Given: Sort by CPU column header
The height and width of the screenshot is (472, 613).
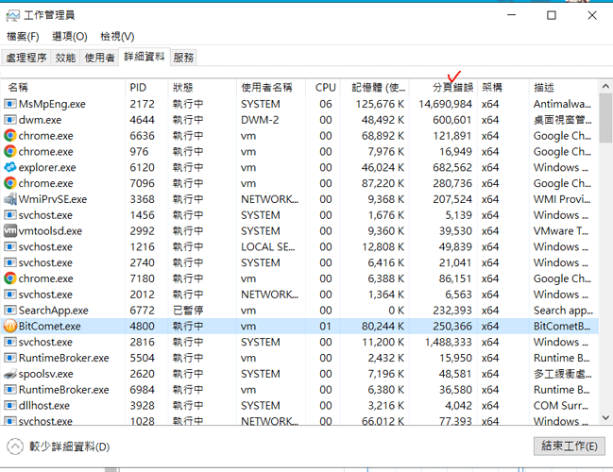Looking at the screenshot, I should [x=325, y=87].
